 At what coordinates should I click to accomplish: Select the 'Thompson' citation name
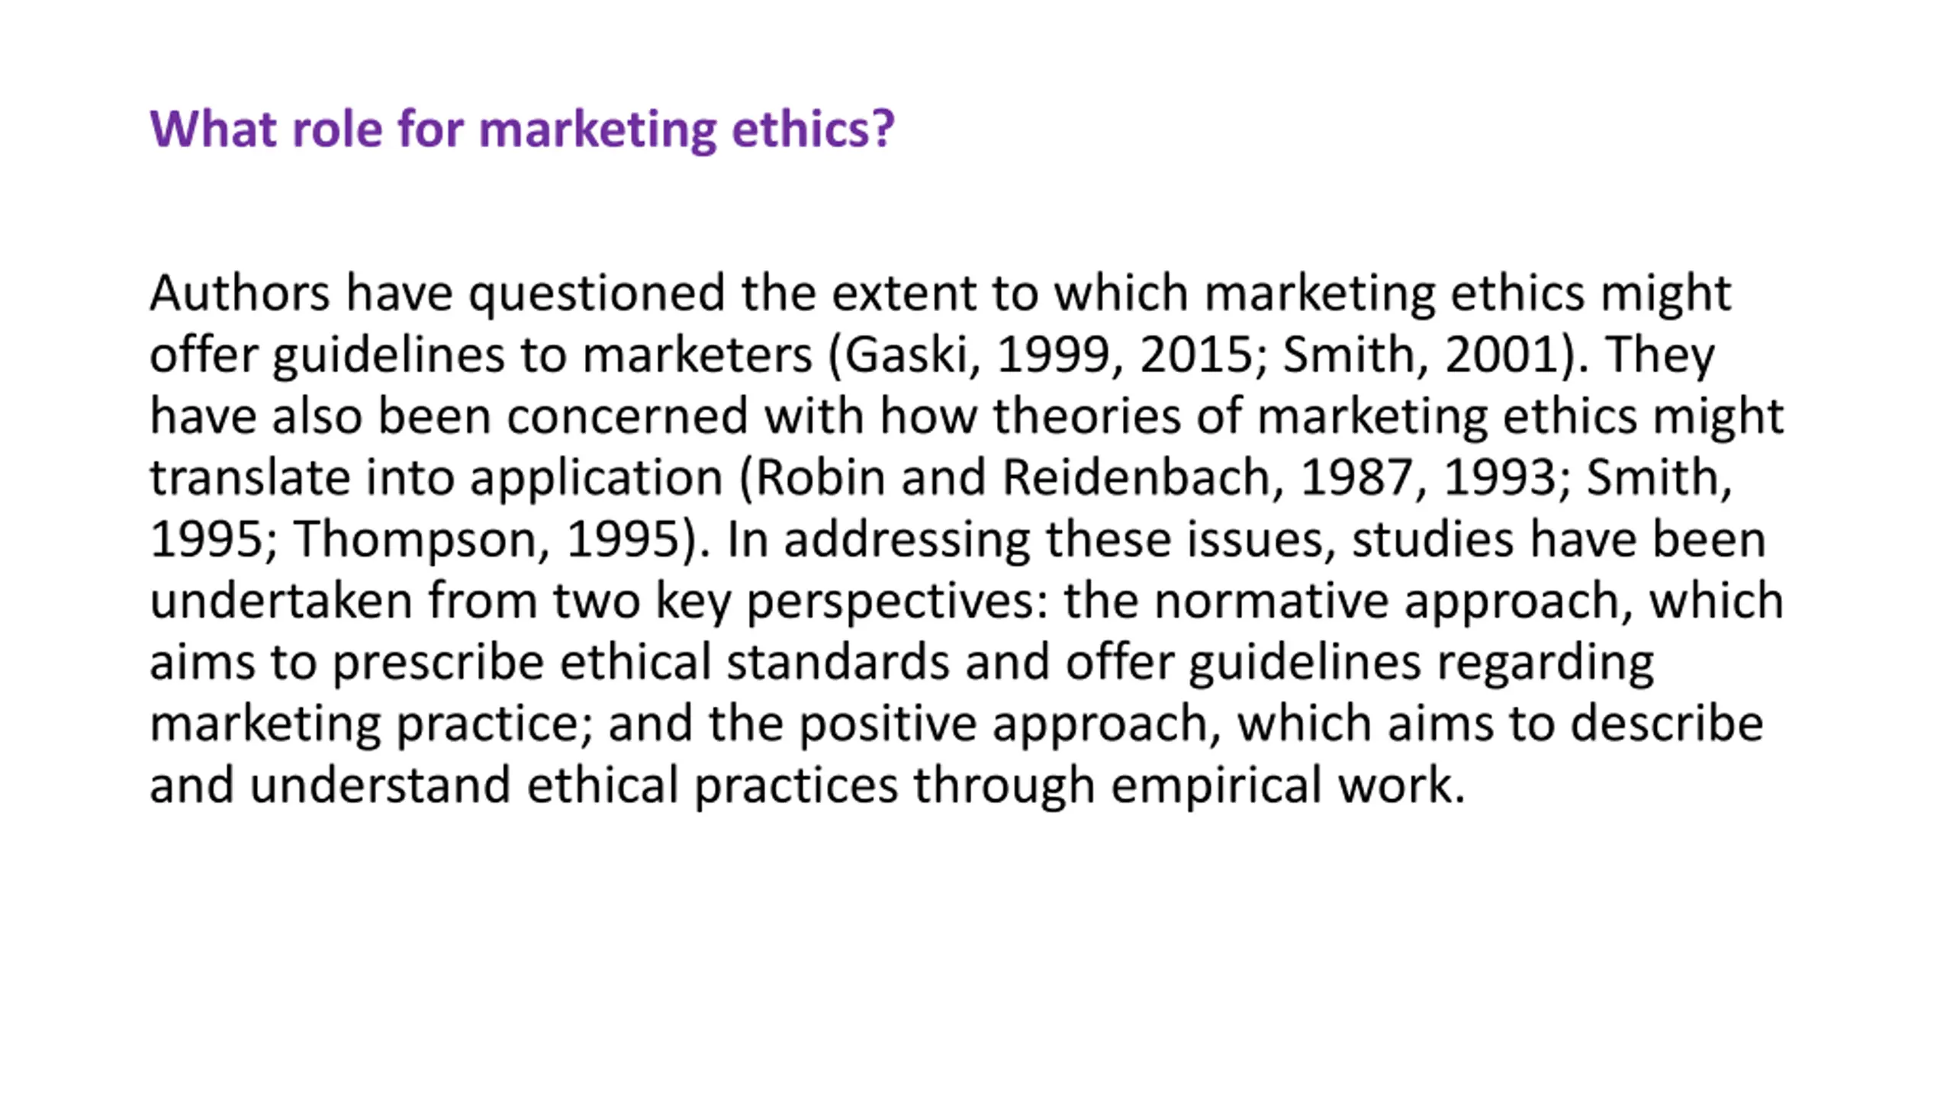(x=415, y=540)
